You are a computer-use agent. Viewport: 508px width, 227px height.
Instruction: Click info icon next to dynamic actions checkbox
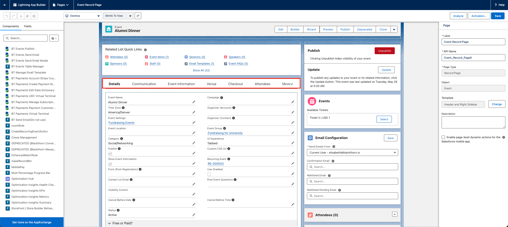504,137
